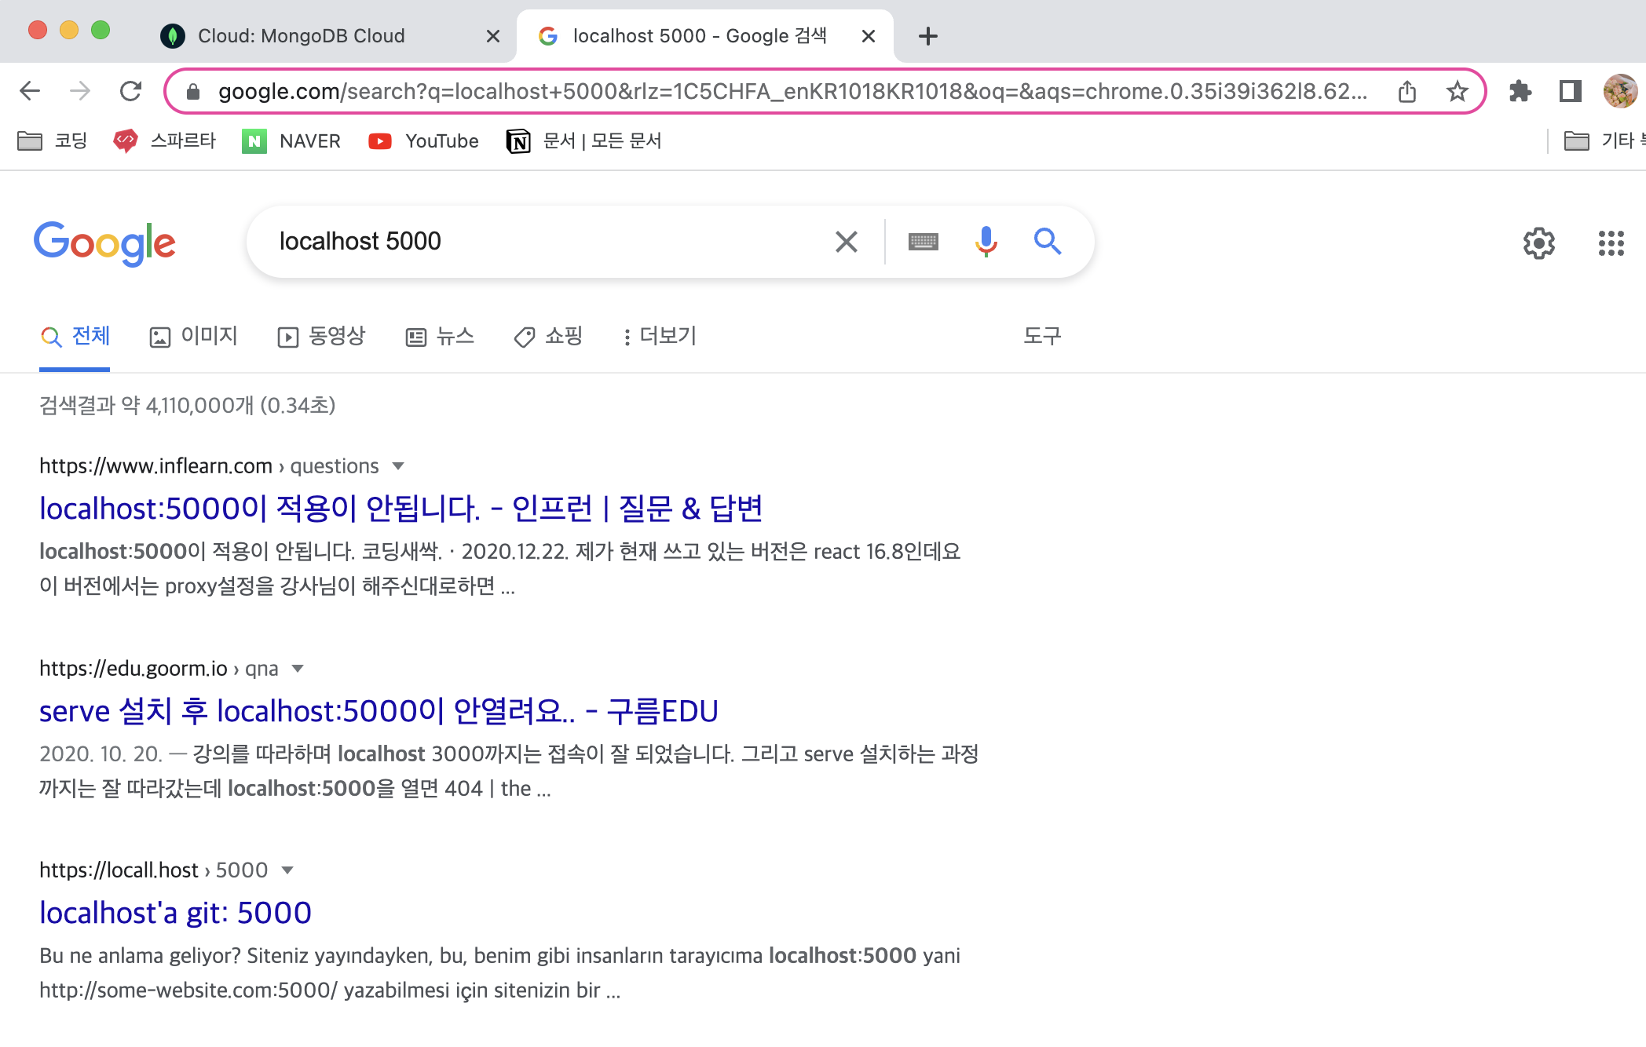This screenshot has height=1047, width=1646.
Task: Submit search with magnifier icon
Action: pyautogui.click(x=1048, y=242)
